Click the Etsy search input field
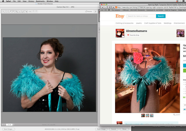Screen dimensions: 186x131 pyautogui.click(x=141, y=16)
